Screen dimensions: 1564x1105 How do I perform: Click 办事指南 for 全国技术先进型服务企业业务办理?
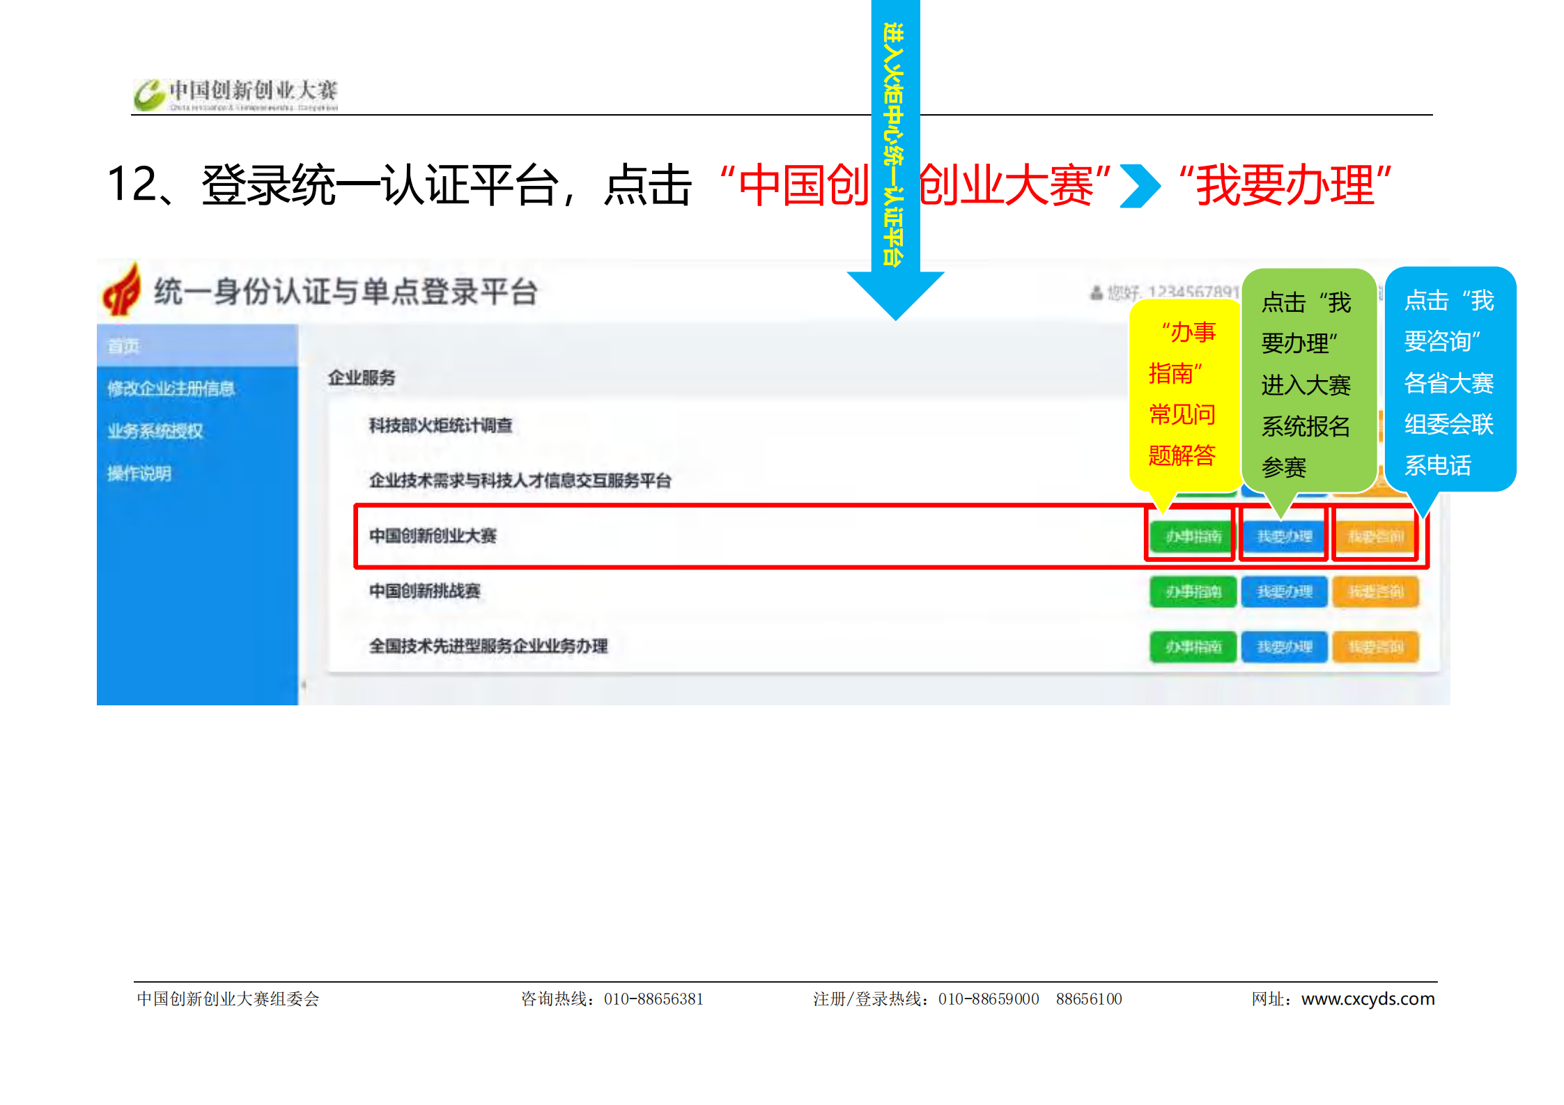[1193, 647]
